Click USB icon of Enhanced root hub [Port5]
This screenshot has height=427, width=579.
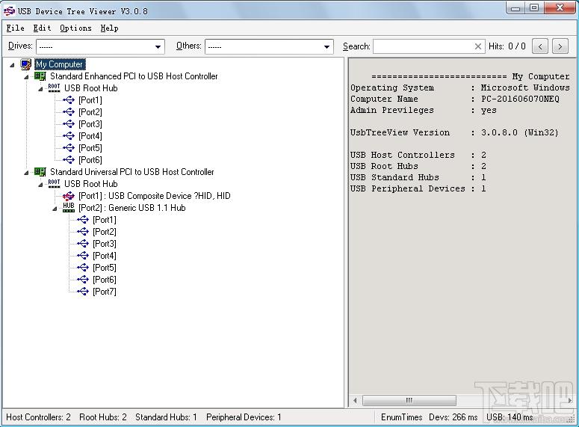tap(68, 148)
